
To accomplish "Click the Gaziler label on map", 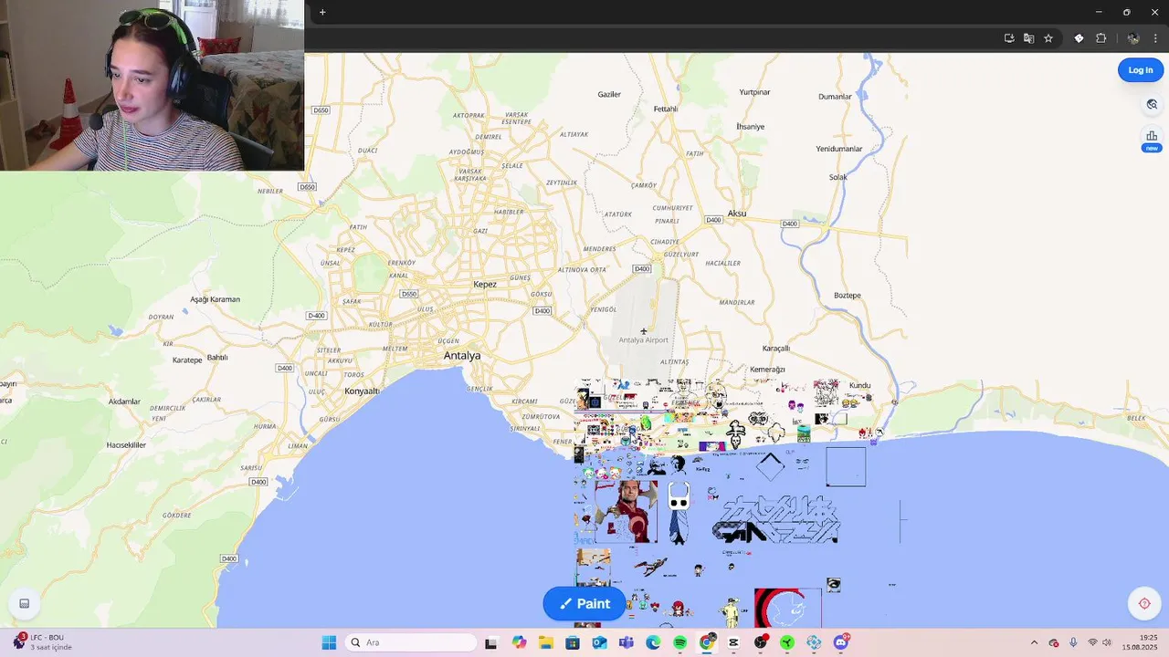I will [609, 94].
